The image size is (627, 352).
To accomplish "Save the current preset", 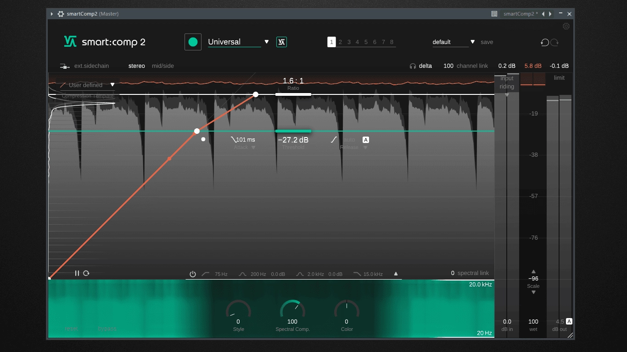I will (487, 42).
